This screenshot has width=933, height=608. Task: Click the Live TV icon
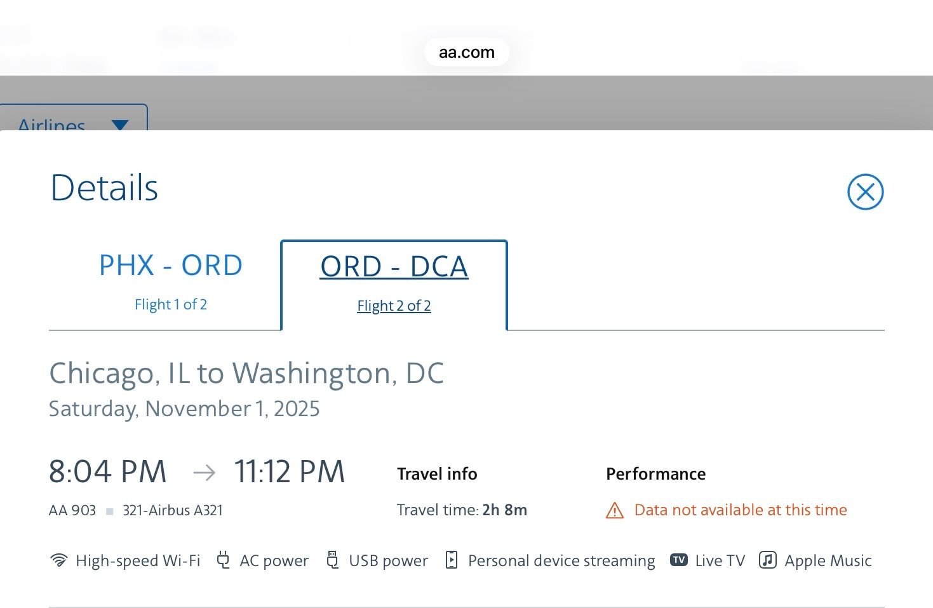point(679,560)
